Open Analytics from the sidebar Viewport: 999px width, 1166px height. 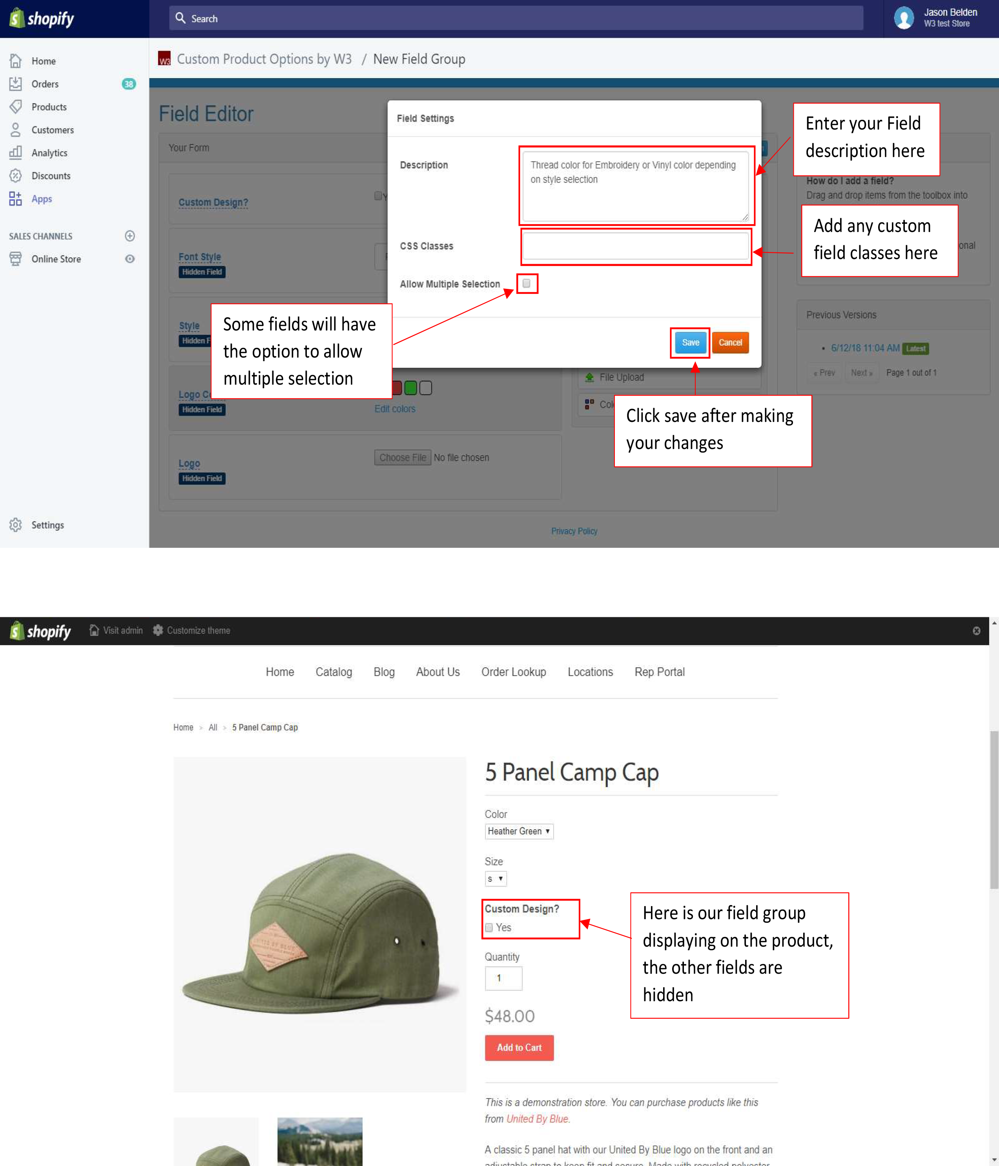[49, 153]
